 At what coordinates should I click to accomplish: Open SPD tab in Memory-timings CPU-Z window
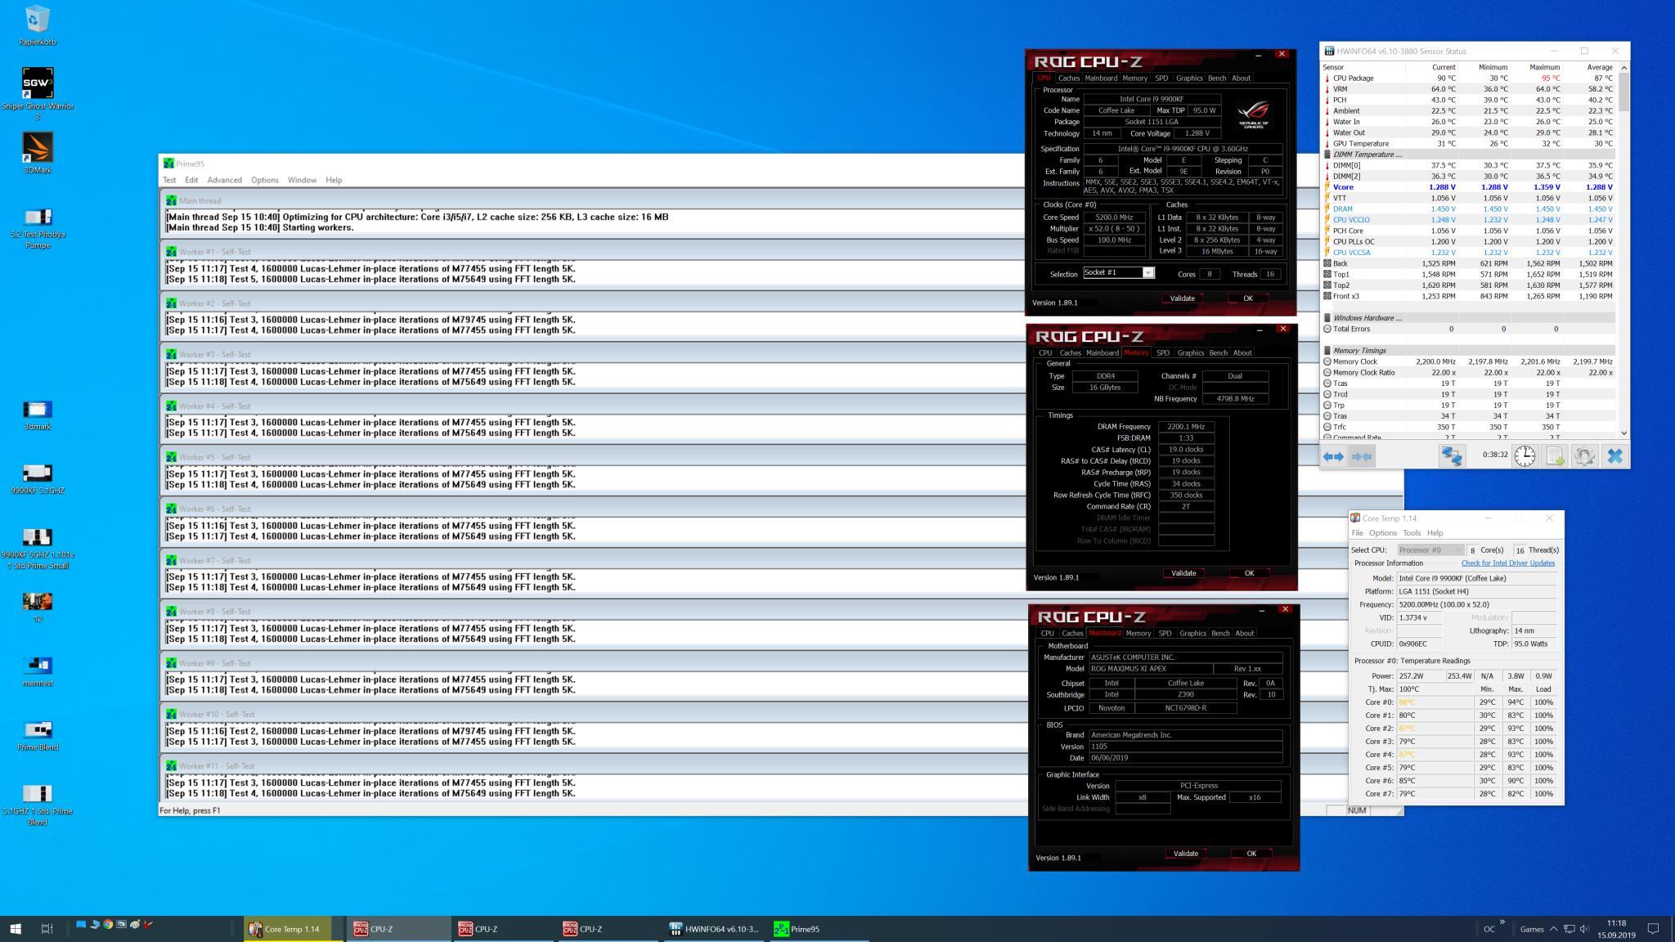[1162, 353]
